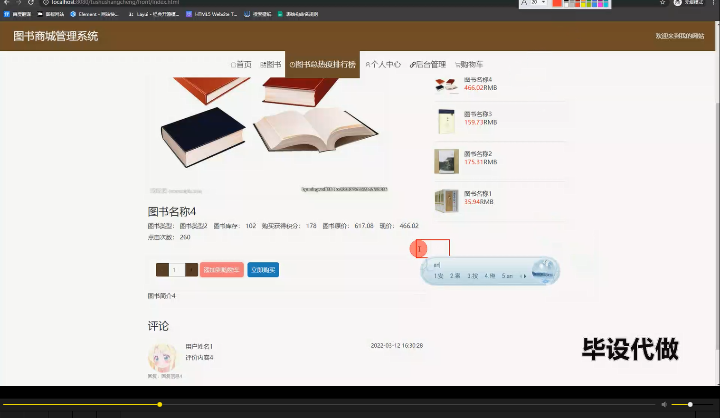Select the yellow color swatch in the palette

584,4
